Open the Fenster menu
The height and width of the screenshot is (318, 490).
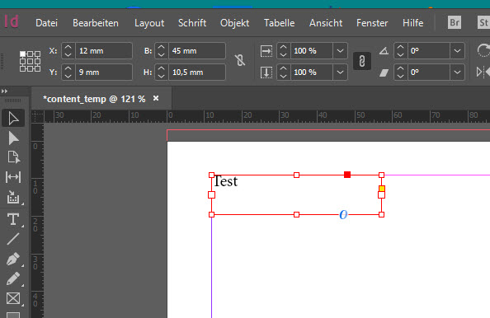coord(372,23)
